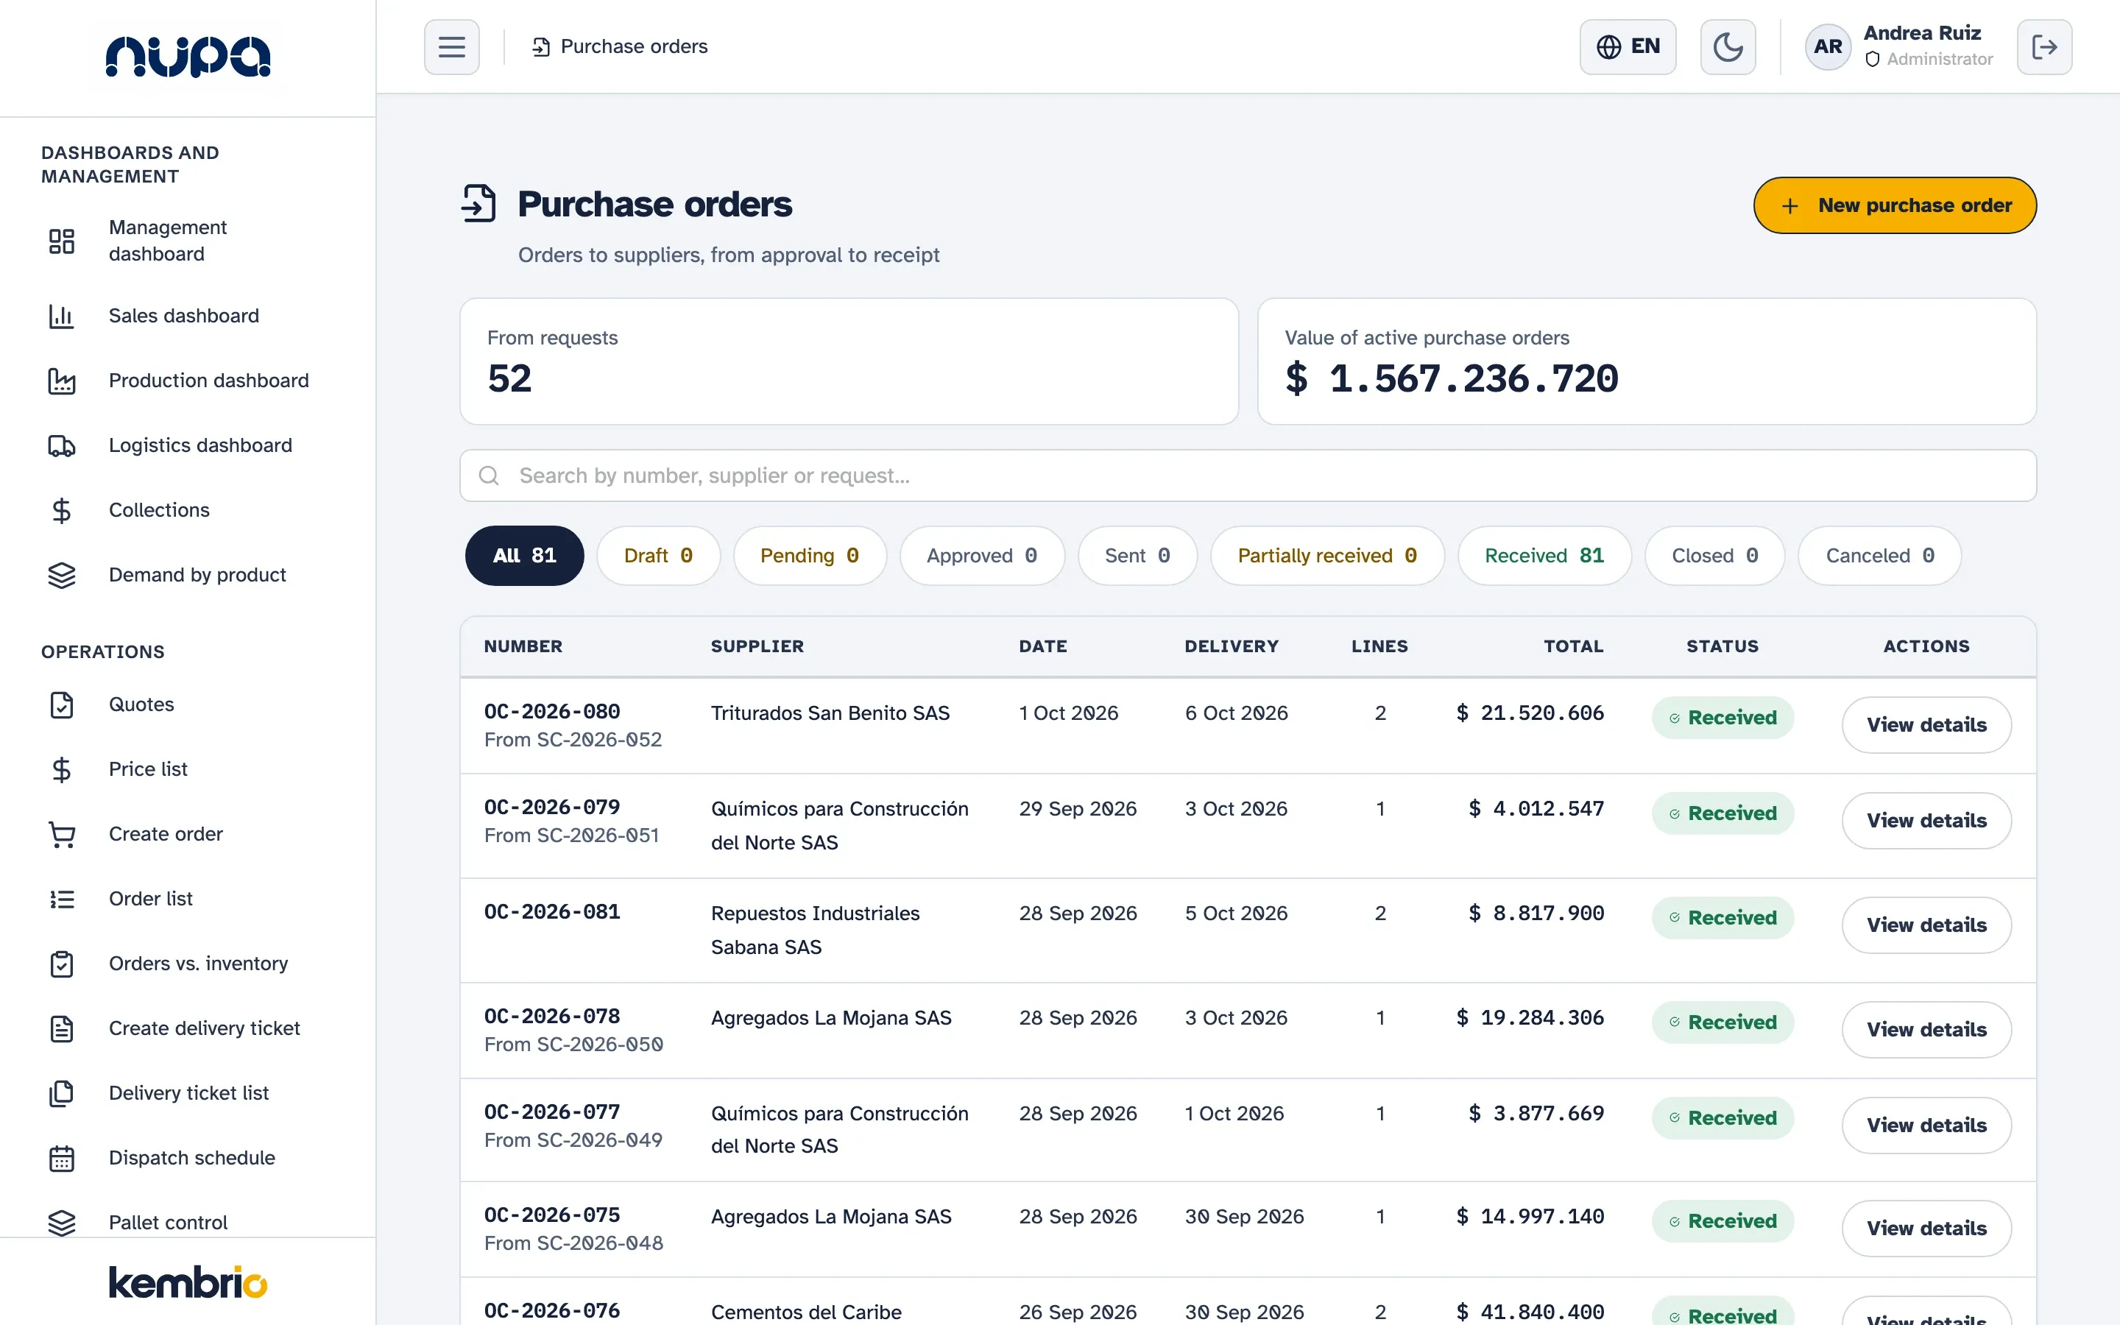Select the All 81 filter tab
The image size is (2120, 1325).
pyautogui.click(x=524, y=556)
